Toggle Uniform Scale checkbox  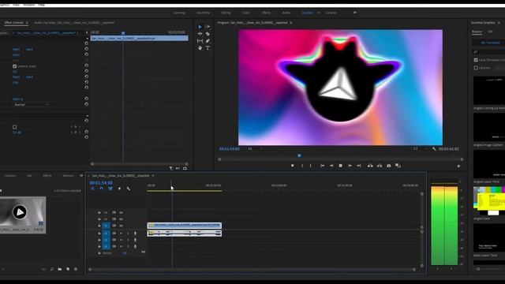click(14, 66)
